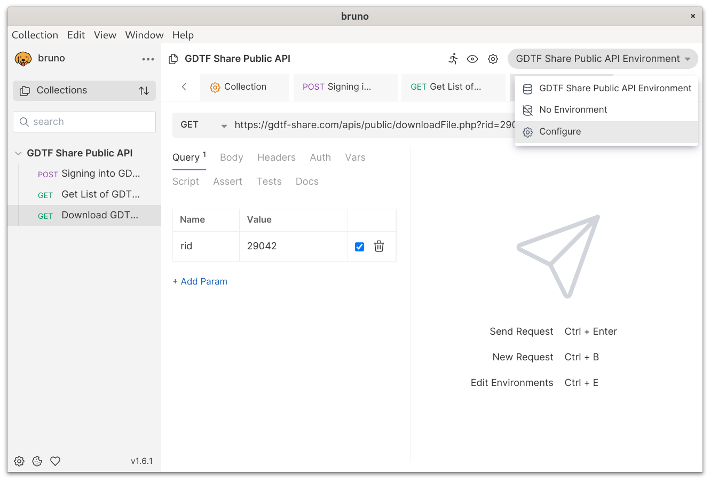Open the Edit menu
This screenshot has height=481, width=710.
pos(76,35)
